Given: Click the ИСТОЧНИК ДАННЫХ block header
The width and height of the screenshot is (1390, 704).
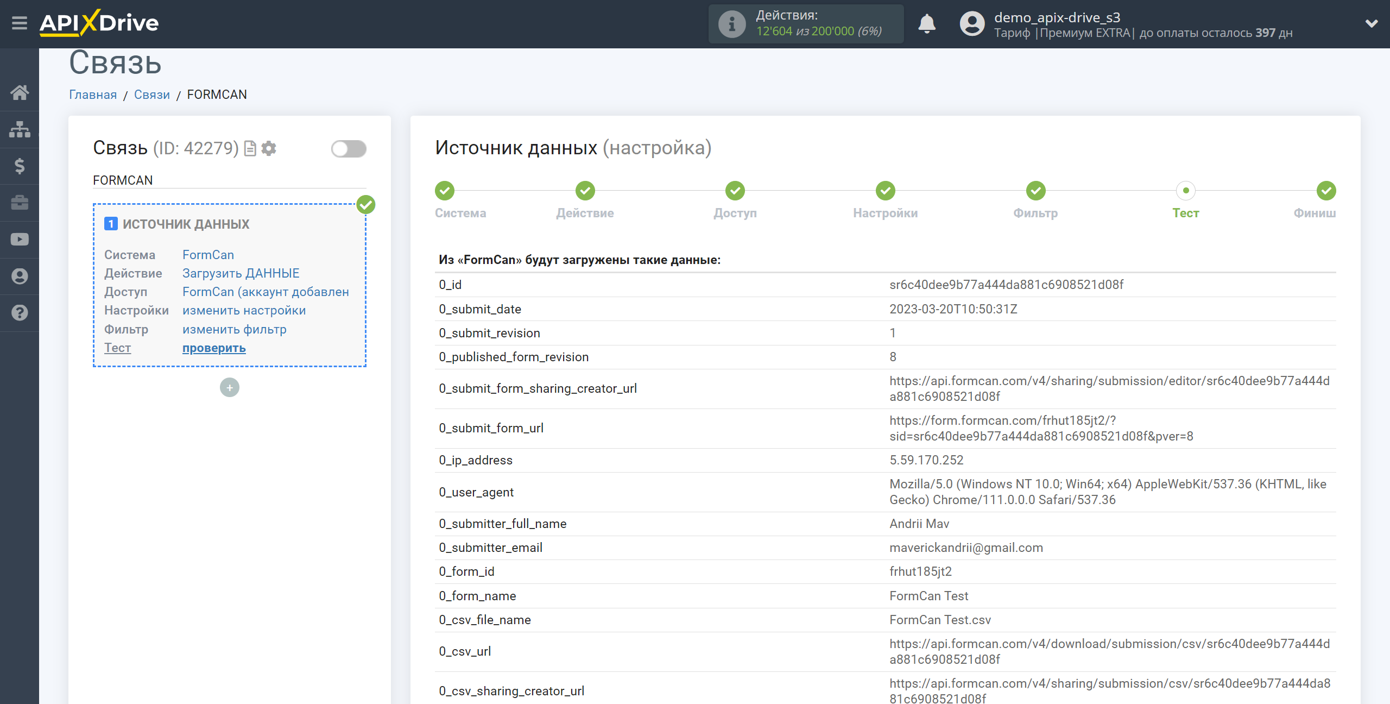Looking at the screenshot, I should coord(186,224).
